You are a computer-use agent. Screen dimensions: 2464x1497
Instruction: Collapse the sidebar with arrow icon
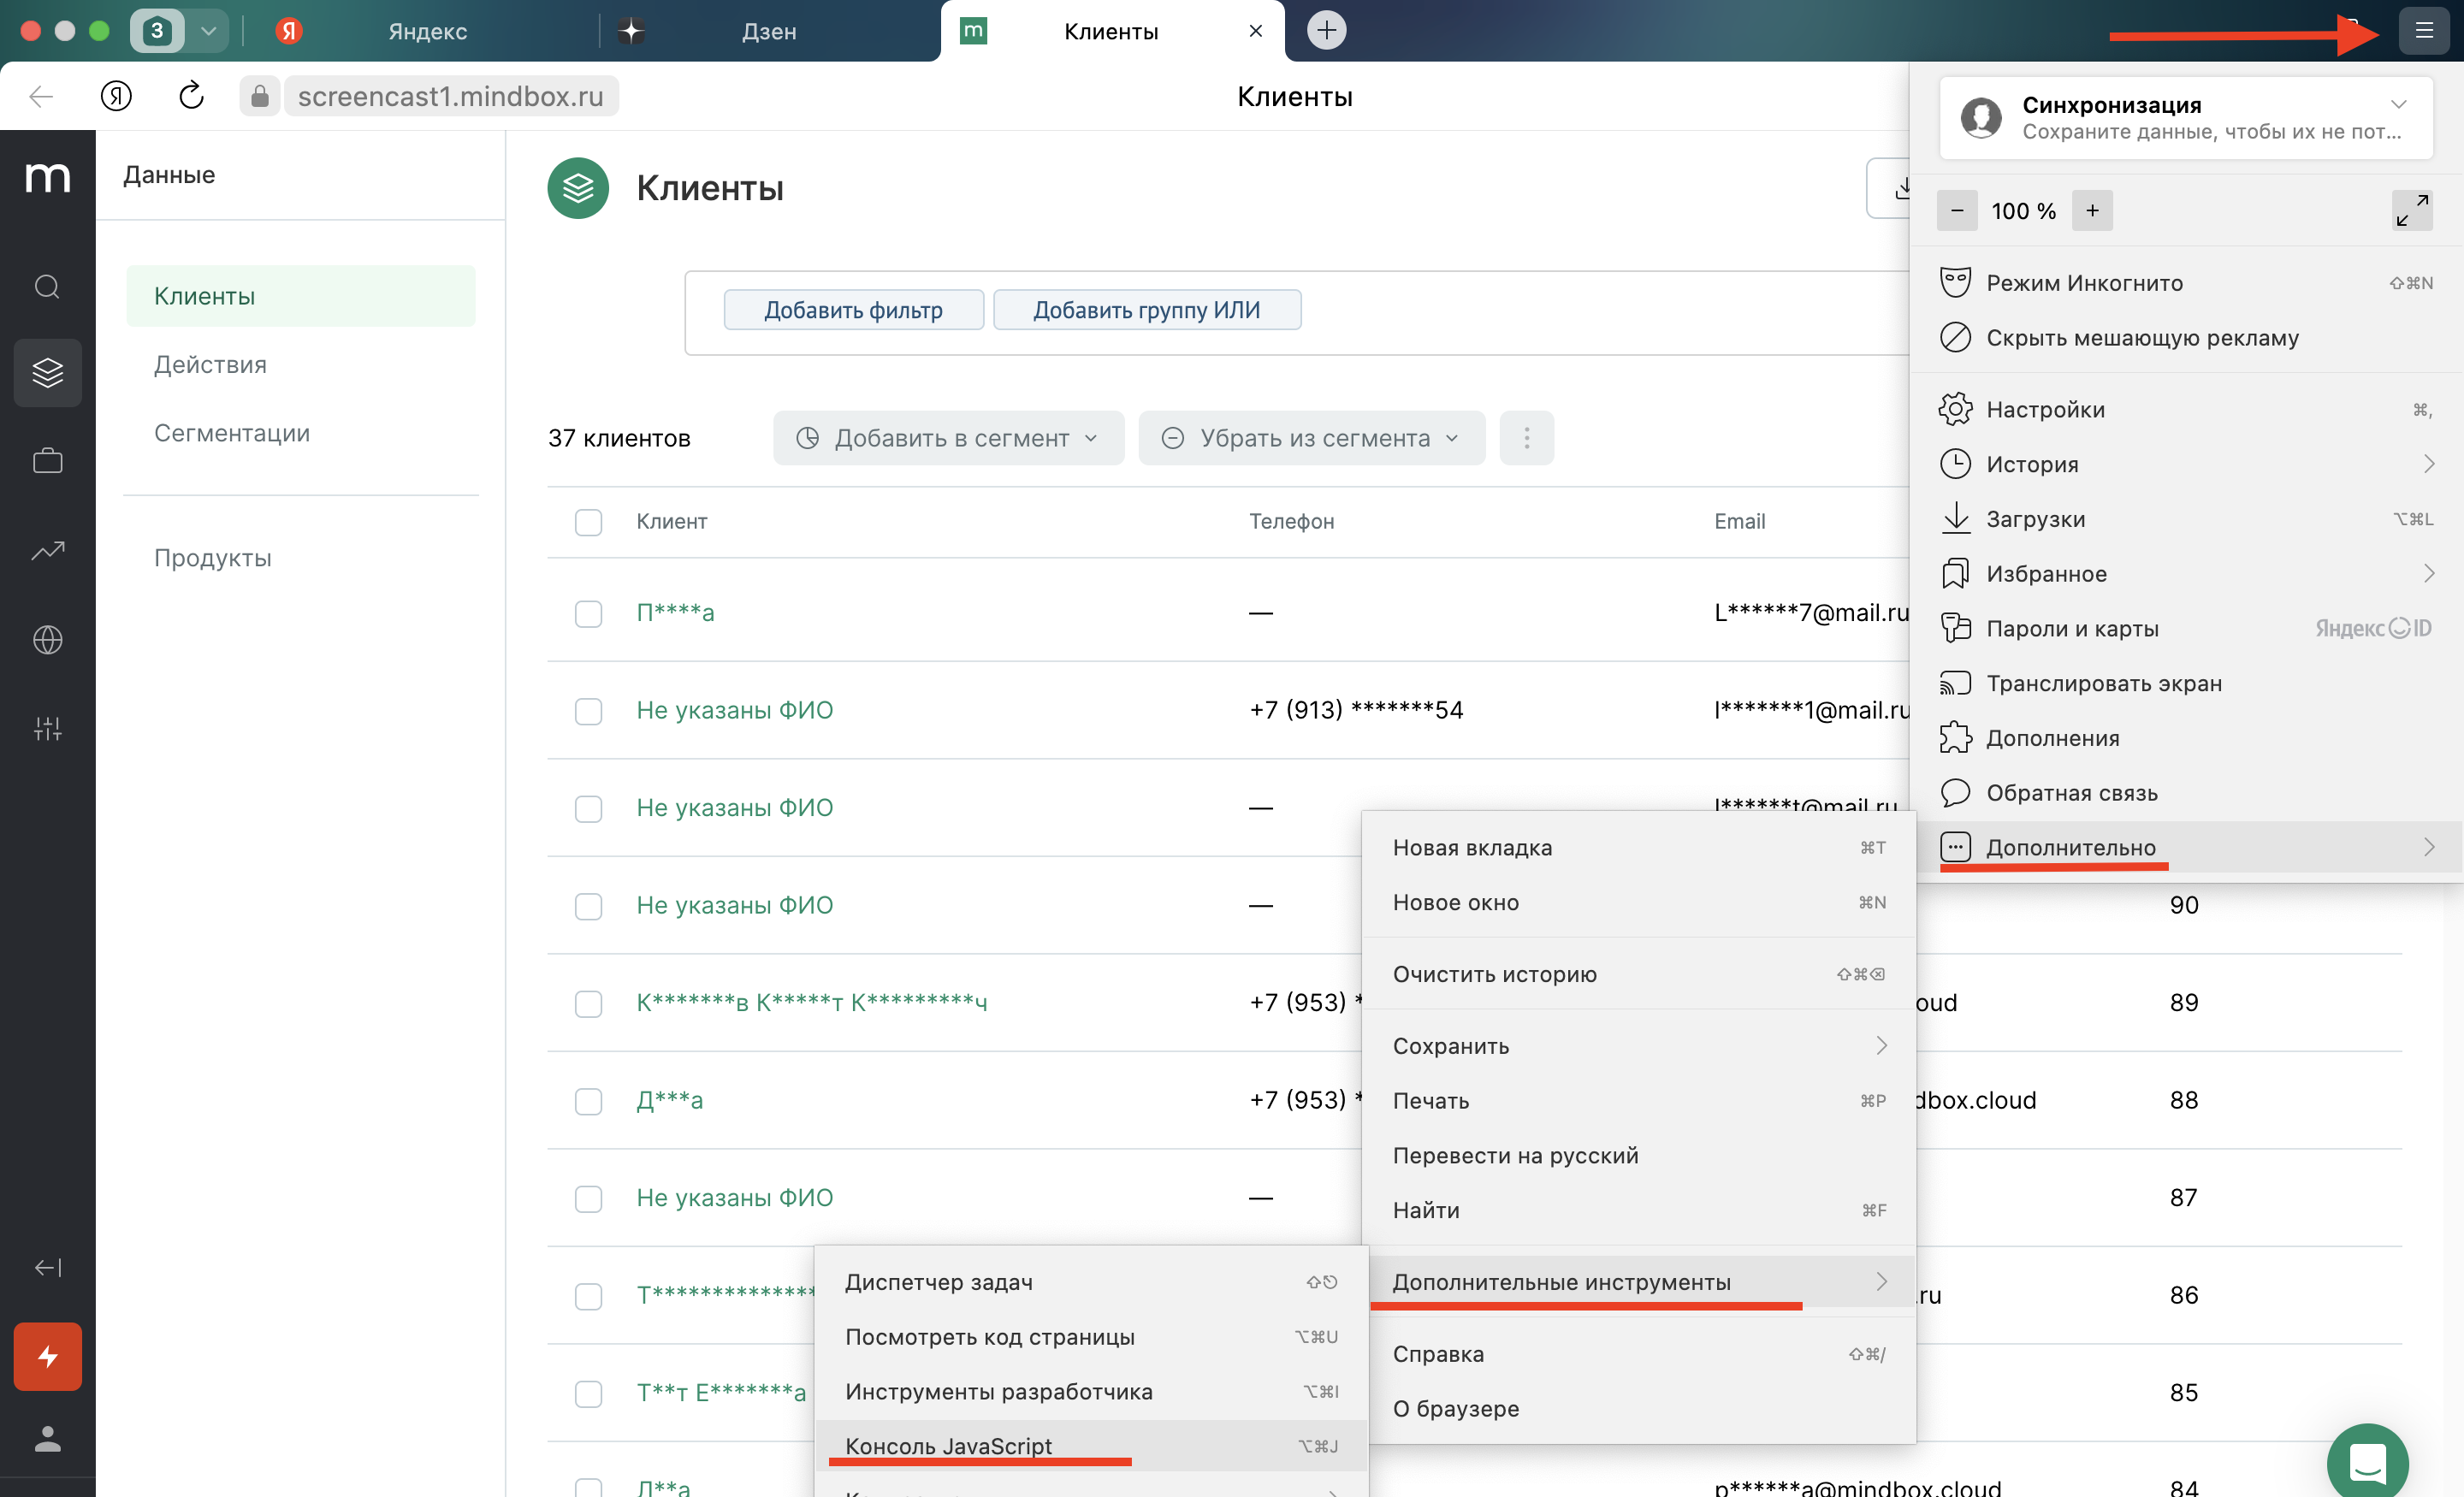(47, 1268)
